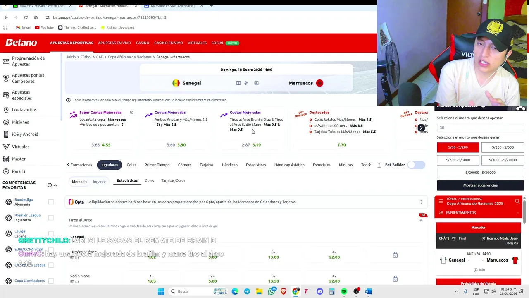Check LaLiga España checkbox
The height and width of the screenshot is (298, 529).
pyautogui.click(x=51, y=233)
